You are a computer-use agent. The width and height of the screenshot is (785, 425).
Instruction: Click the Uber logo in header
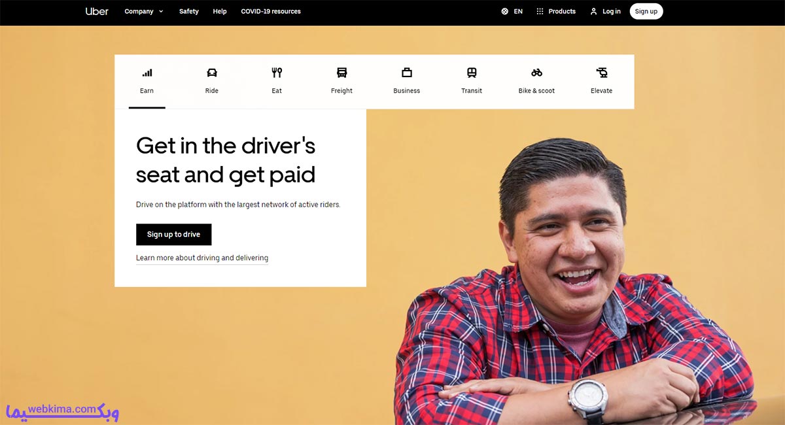[97, 11]
